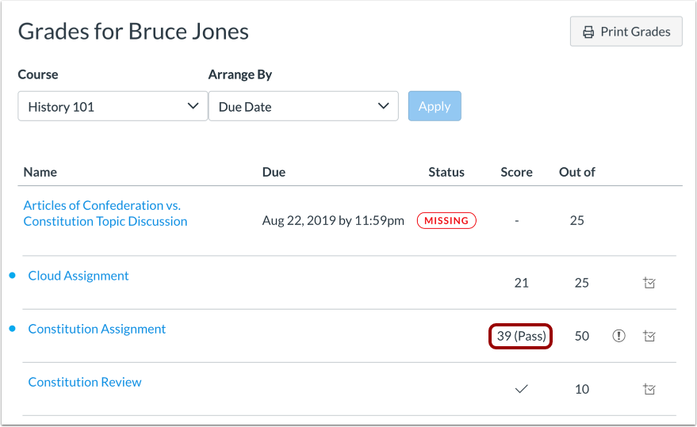Viewport: 697px width, 427px height.
Task: Click the exclamation warning icon beside score 50
Action: click(x=619, y=336)
